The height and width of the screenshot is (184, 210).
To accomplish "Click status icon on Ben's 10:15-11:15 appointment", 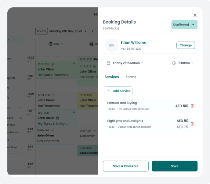I will 52,64.
